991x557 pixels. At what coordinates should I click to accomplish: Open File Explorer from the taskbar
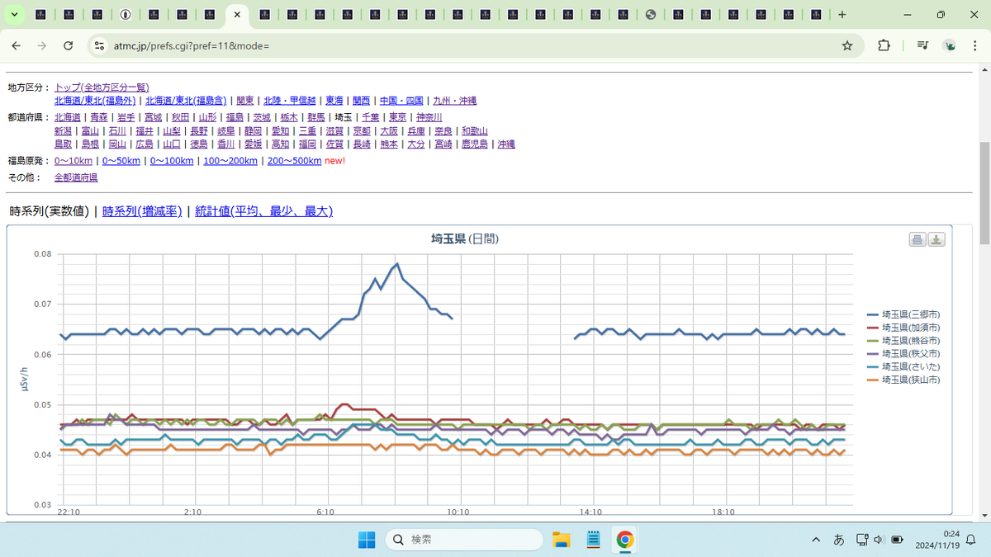[x=562, y=540]
